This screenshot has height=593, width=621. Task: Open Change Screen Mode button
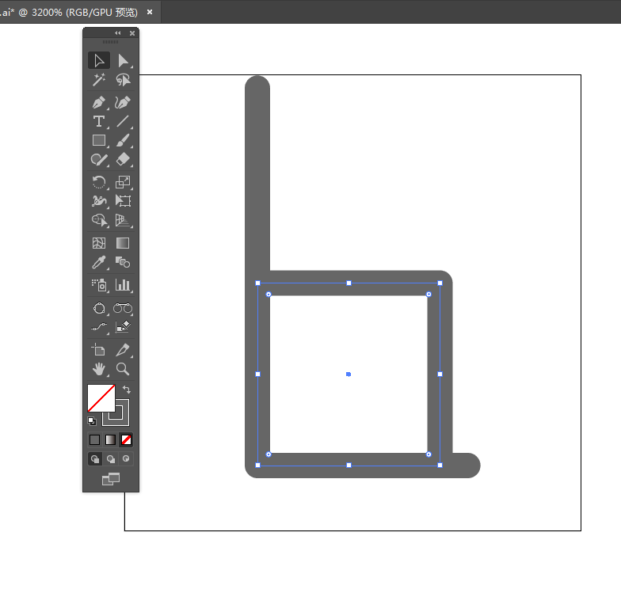pos(111,479)
